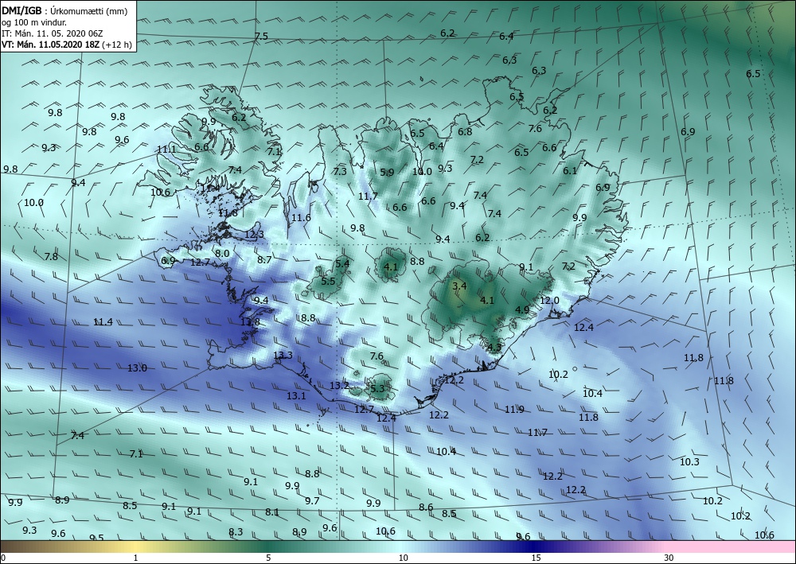The image size is (796, 564).
Task: Pick the '11.6' value label
Action: (301, 218)
